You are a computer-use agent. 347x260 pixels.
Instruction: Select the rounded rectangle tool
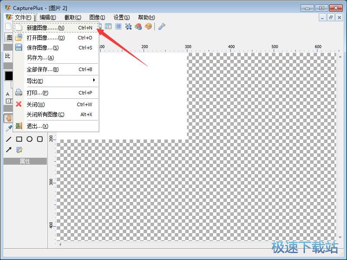coord(40,139)
